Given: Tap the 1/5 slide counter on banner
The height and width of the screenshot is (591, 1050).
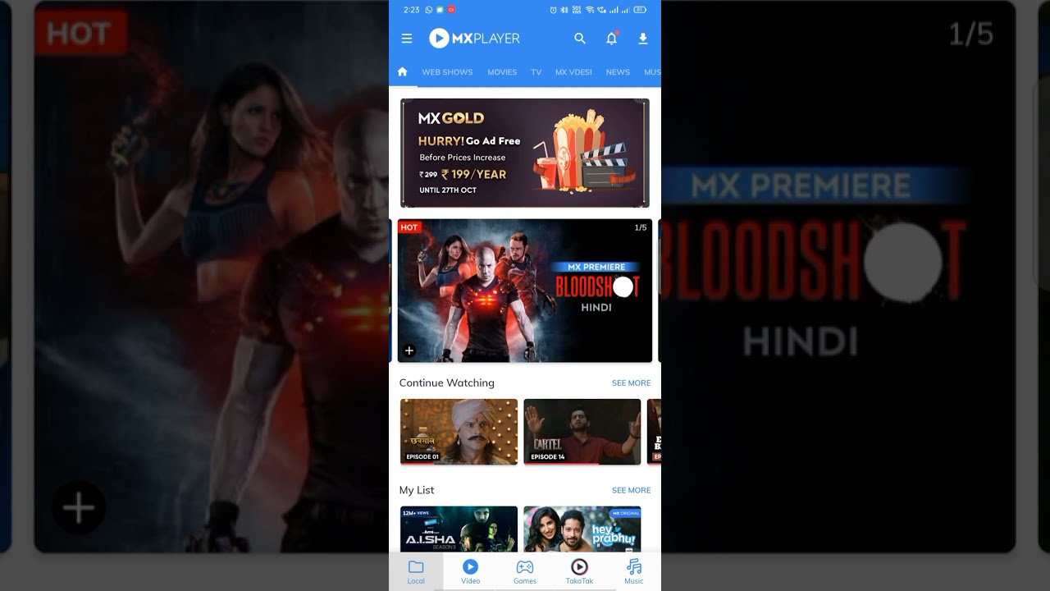Looking at the screenshot, I should 640,227.
